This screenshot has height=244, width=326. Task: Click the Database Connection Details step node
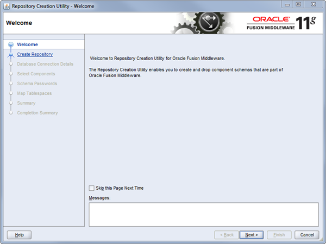tap(11, 64)
